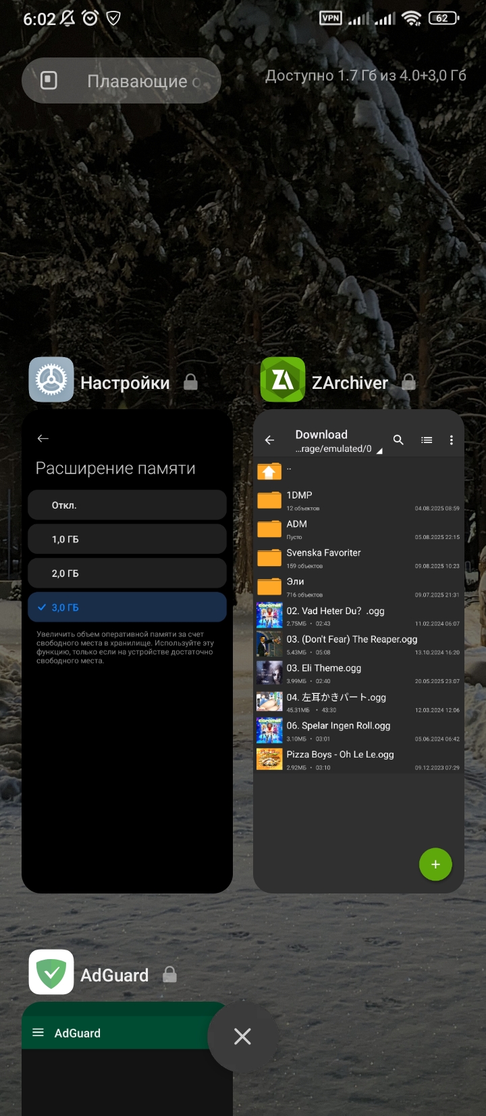Open the Svenska Favoriter folder
This screenshot has height=1116, width=486.
[323, 558]
